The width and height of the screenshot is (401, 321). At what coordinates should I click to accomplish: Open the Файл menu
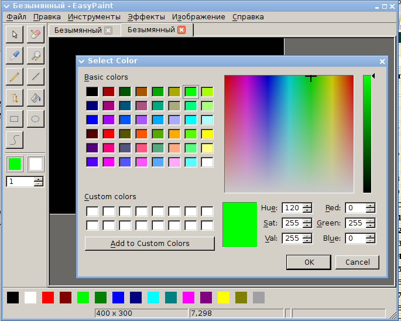point(16,17)
